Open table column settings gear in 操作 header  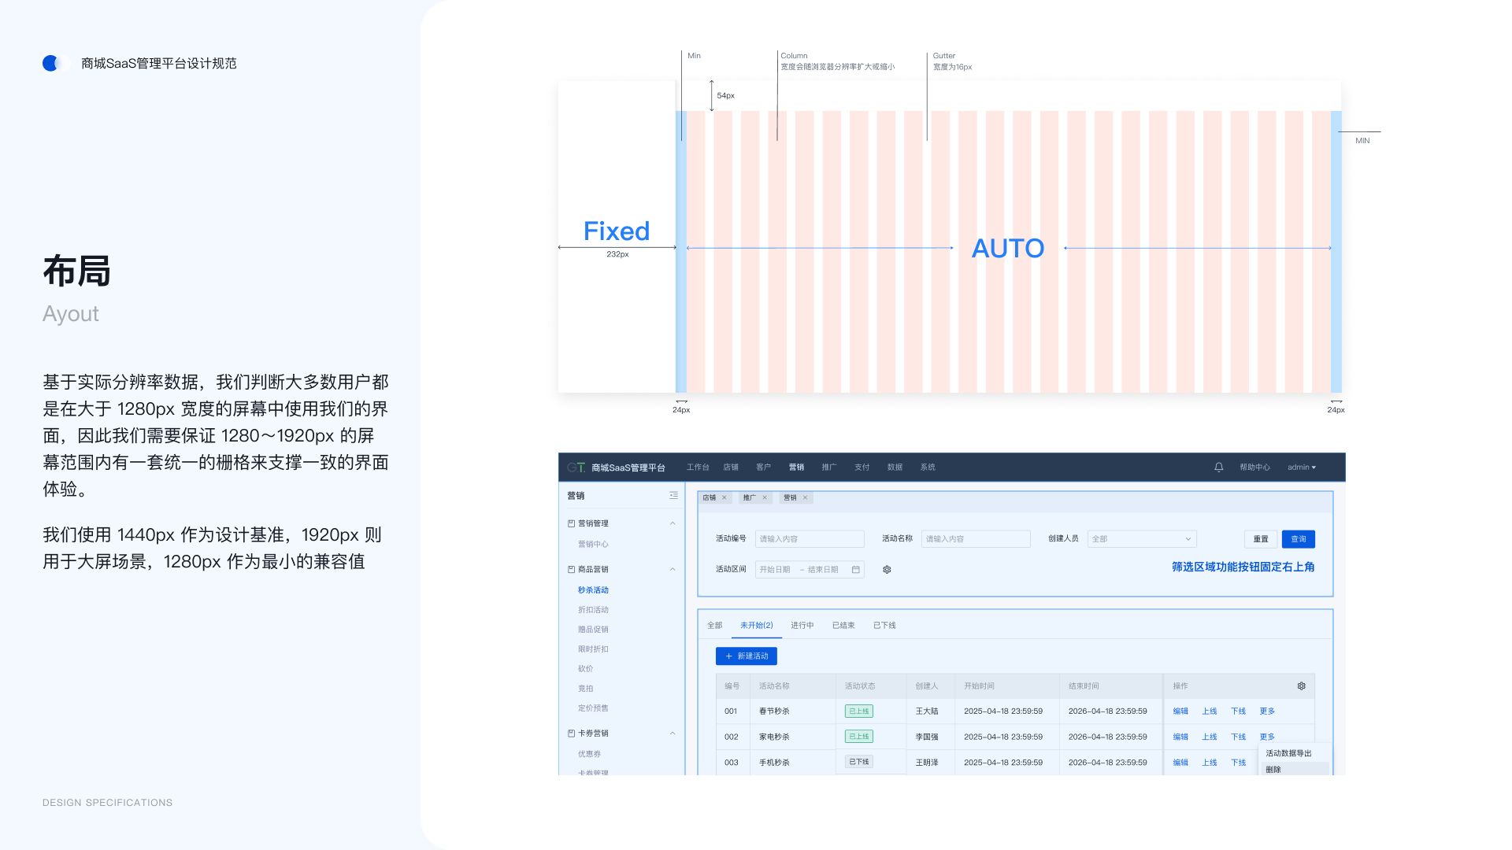[1301, 686]
